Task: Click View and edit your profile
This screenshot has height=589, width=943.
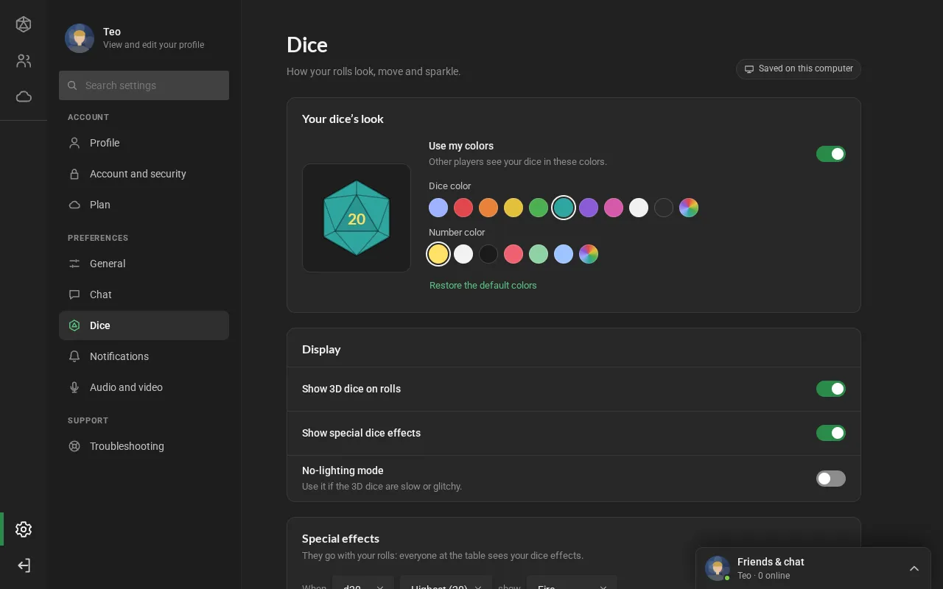Action: [x=153, y=45]
